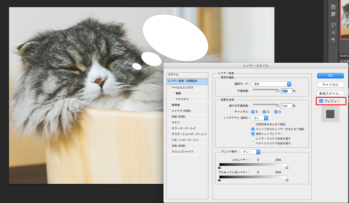The width and height of the screenshot is (349, 203).
Task: Select the スタイル entry in the list
Action: 187,75
